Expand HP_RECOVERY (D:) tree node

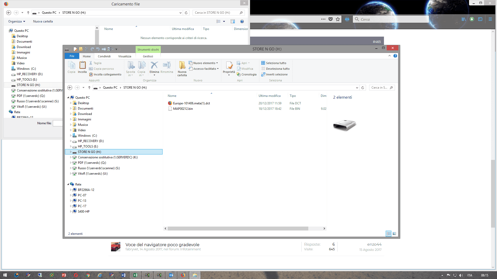click(71, 141)
